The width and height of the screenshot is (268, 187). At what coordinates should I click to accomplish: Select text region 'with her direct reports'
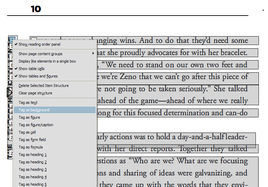[x=137, y=149]
